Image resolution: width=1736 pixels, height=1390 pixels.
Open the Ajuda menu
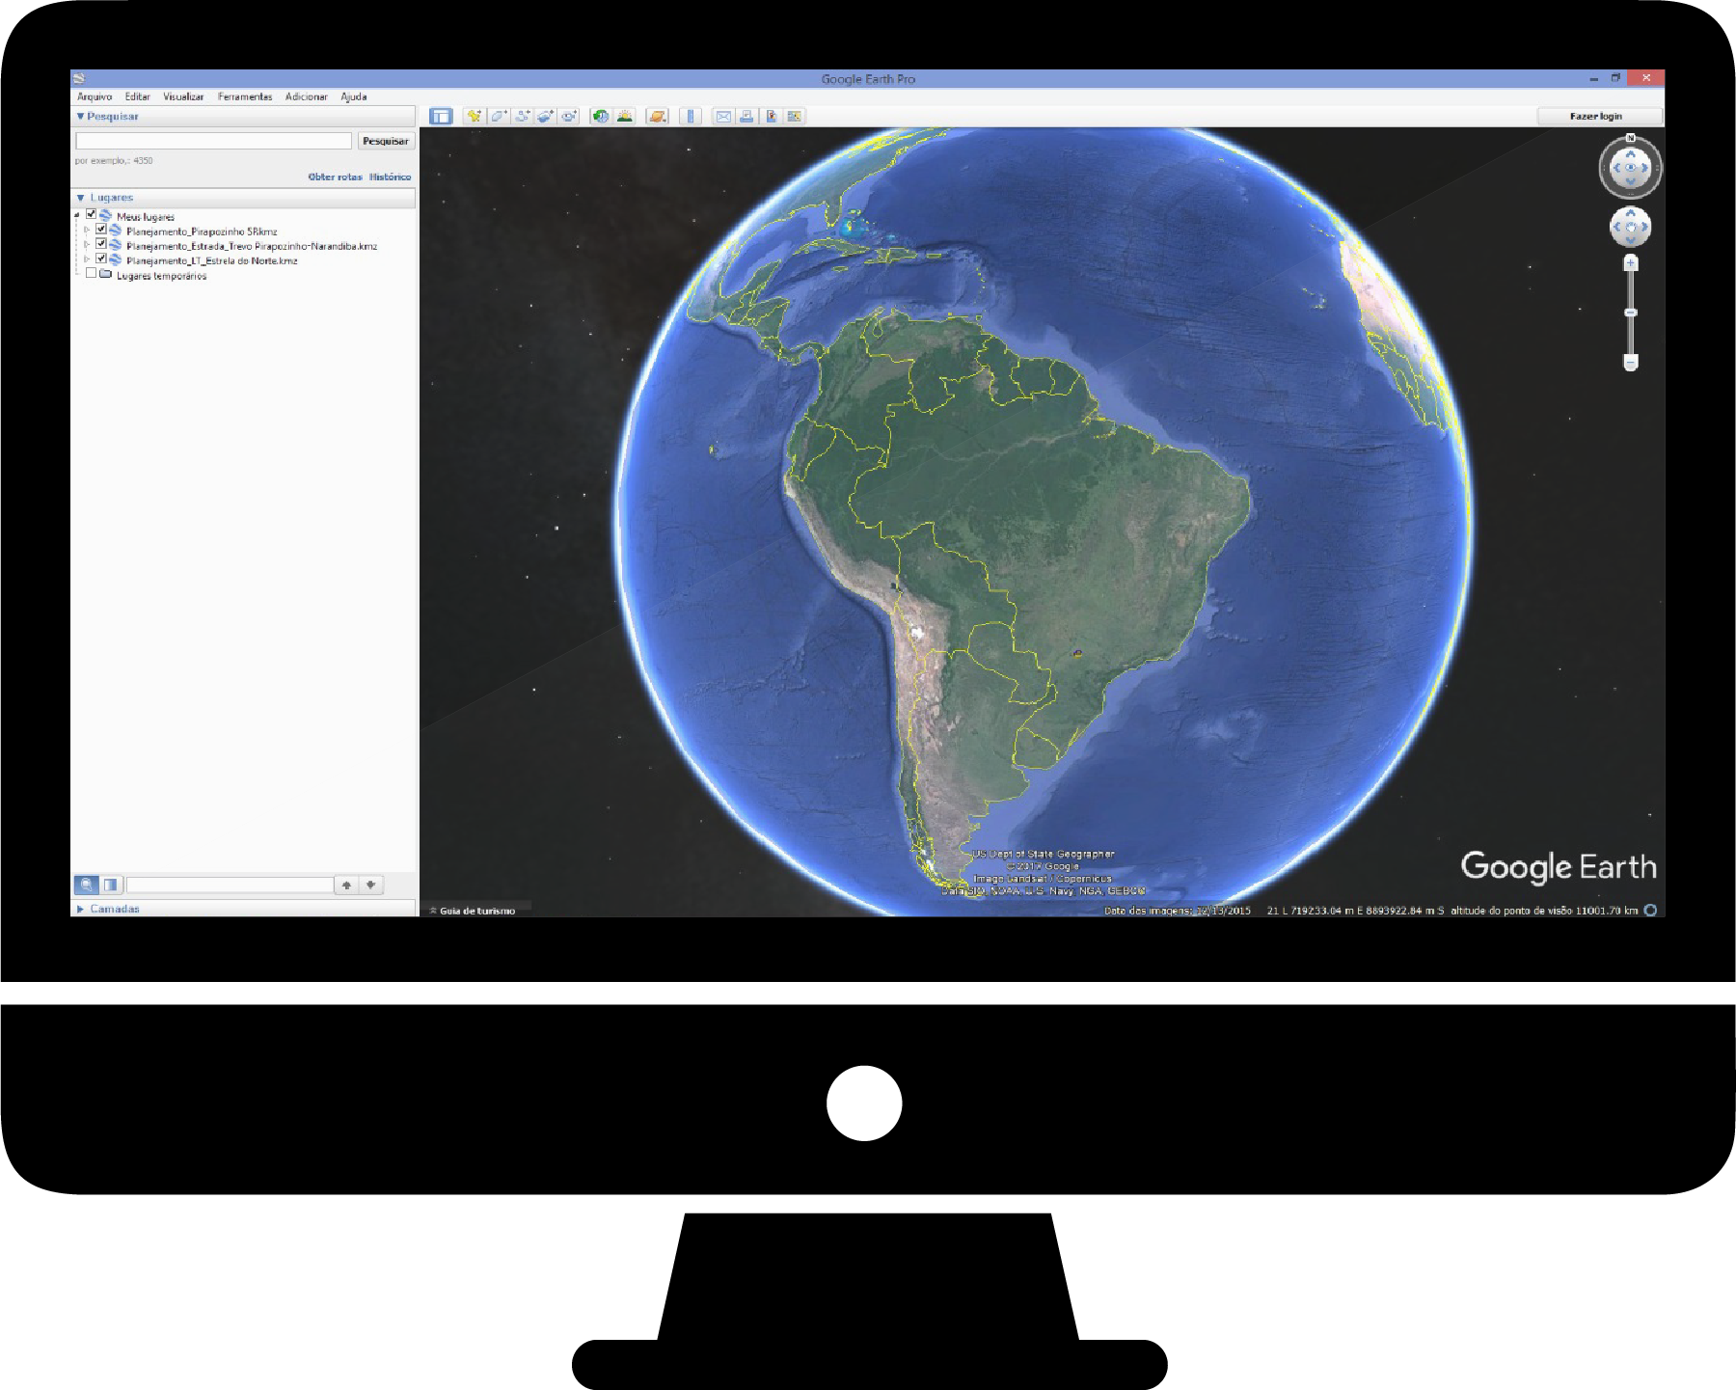click(x=354, y=96)
